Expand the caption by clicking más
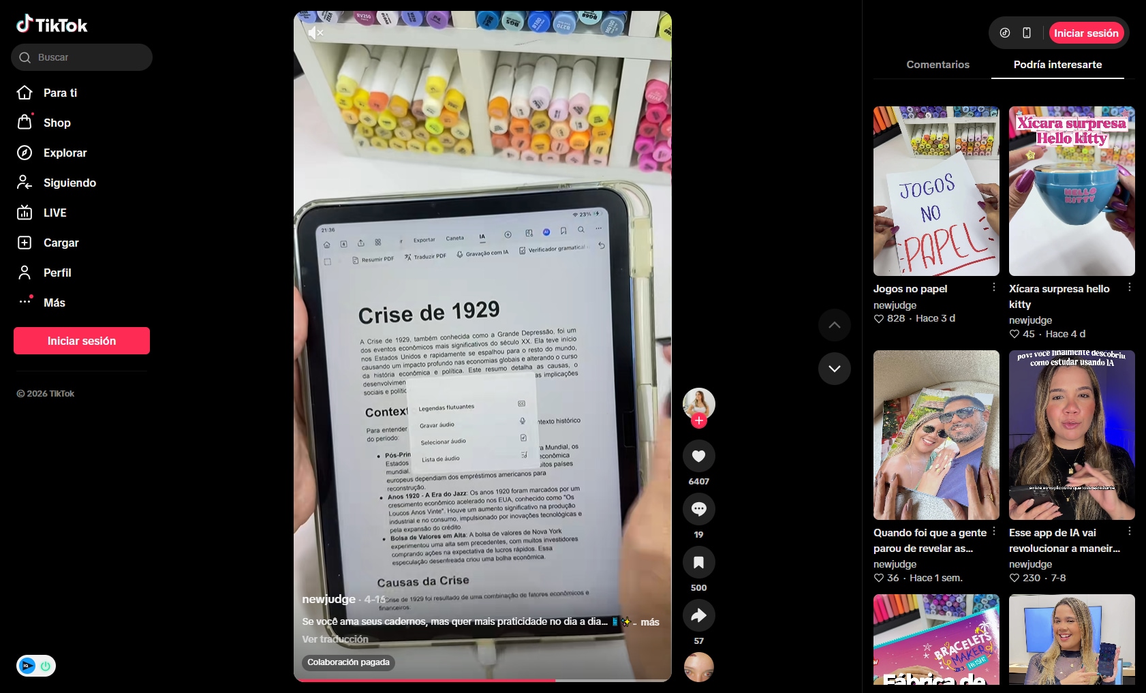1146x693 pixels. click(x=649, y=622)
